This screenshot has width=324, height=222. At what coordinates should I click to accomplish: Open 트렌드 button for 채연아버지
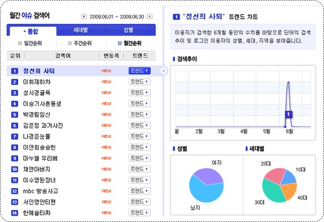click(x=139, y=169)
